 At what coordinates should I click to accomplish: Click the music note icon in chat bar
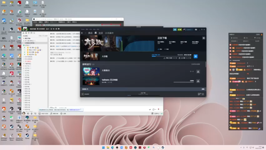click(51, 113)
